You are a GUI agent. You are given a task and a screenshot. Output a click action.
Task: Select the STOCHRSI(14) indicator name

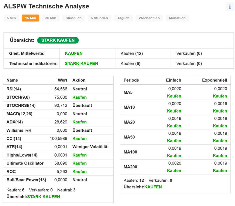tap(21, 106)
